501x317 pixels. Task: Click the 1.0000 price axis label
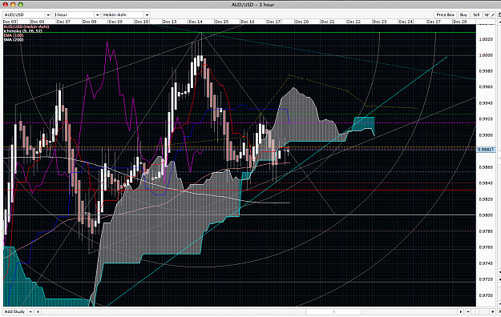click(x=486, y=55)
